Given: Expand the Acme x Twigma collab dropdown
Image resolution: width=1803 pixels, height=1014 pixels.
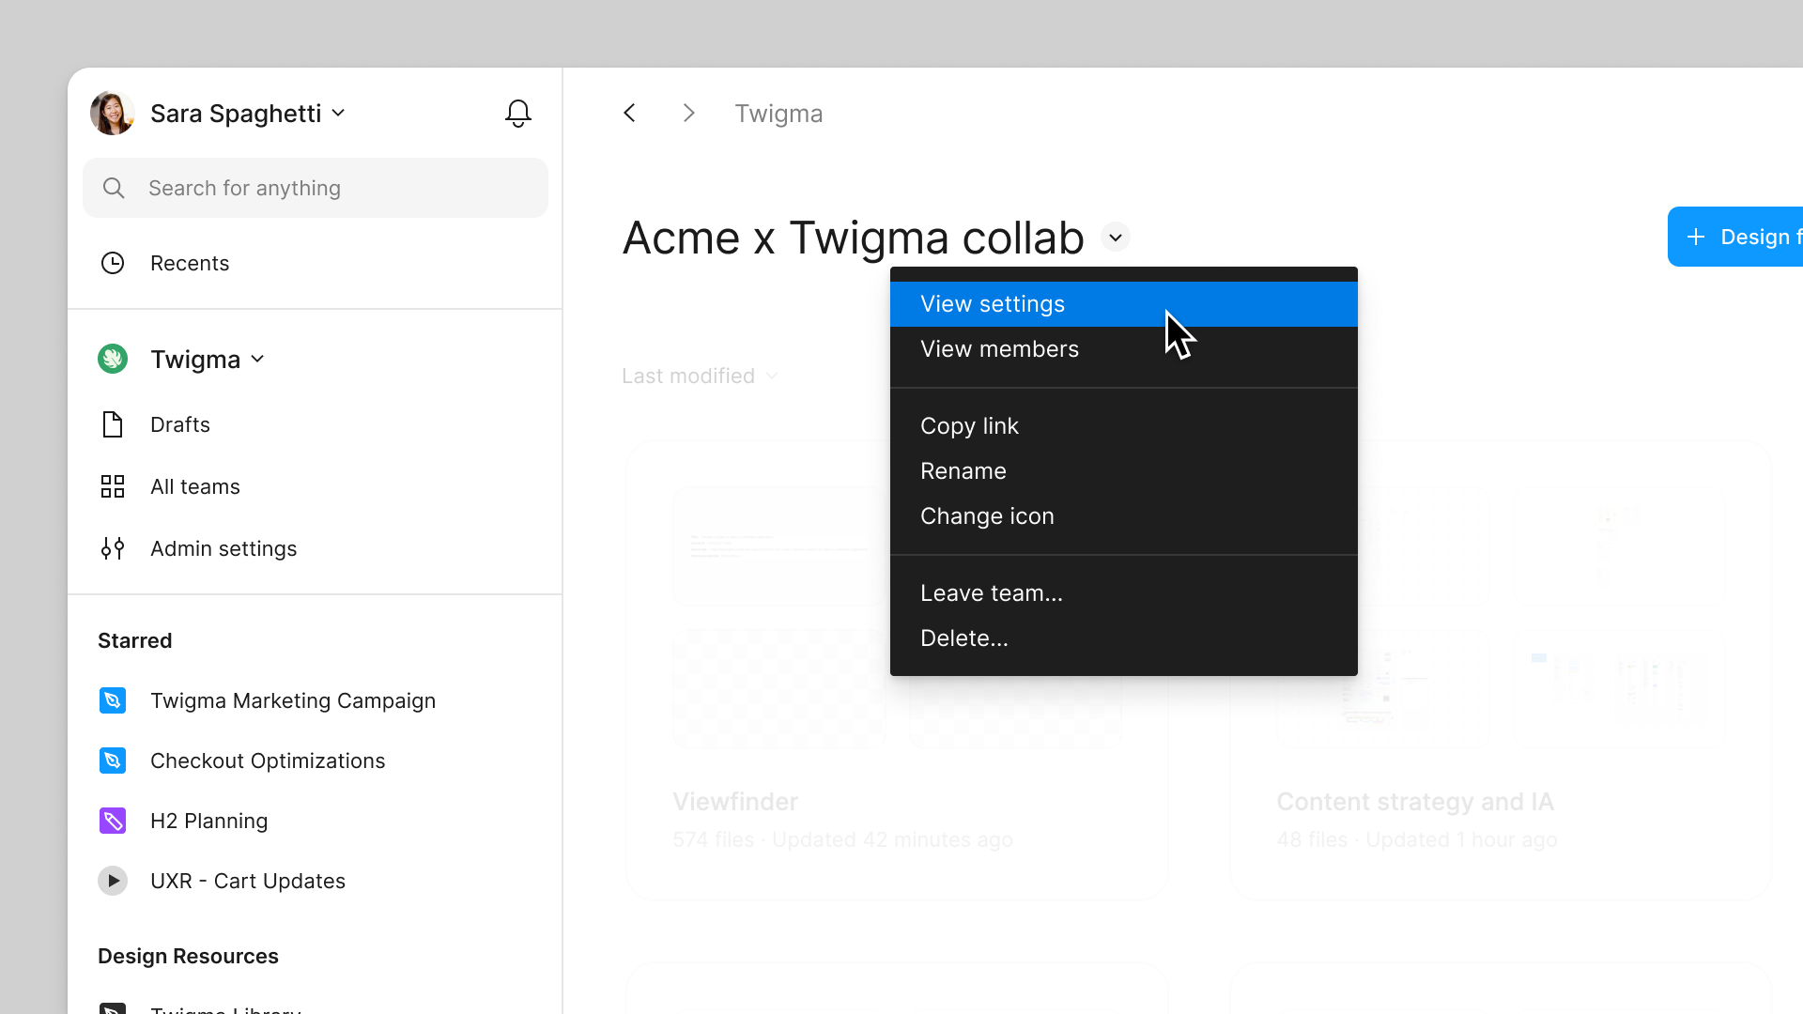Looking at the screenshot, I should point(1115,237).
